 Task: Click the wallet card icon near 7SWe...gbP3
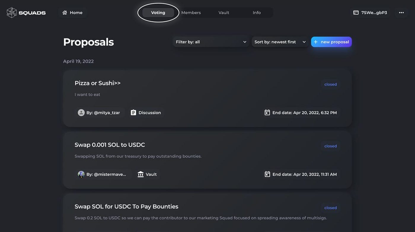click(356, 12)
